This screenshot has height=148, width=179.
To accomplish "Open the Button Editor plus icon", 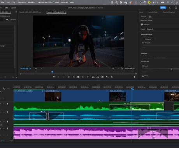I will pos(135,77).
